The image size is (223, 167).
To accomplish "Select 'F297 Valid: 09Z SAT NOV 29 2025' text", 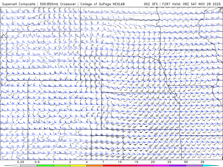I will point(192,4).
